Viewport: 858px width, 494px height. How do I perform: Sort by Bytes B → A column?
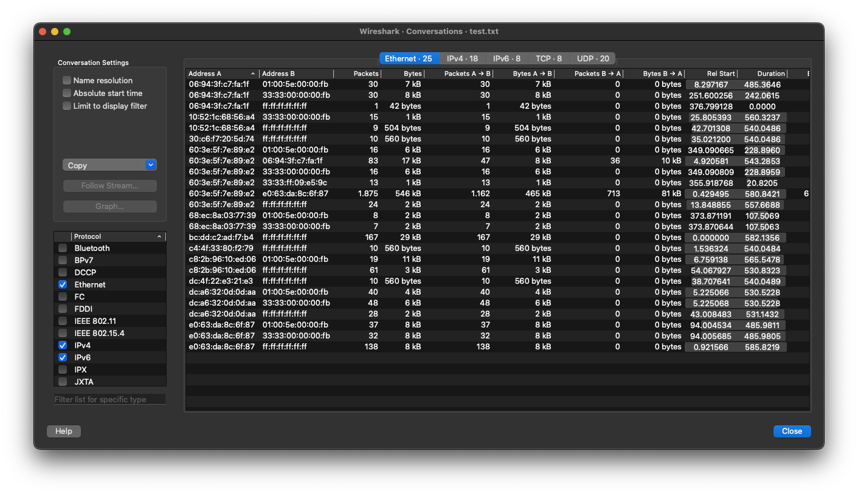tap(654, 74)
